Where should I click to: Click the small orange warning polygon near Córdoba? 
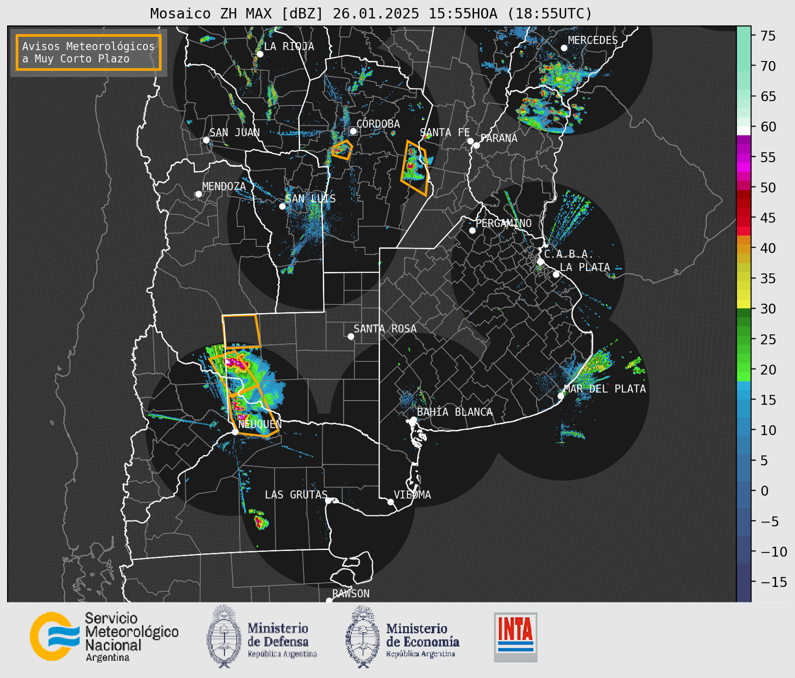coord(342,150)
